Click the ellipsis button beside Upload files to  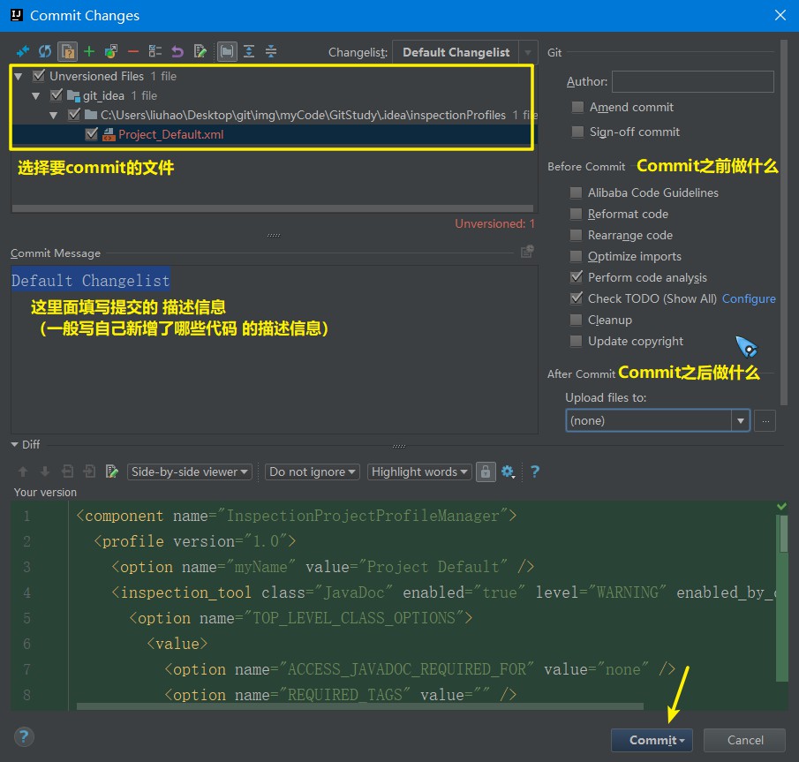point(765,421)
